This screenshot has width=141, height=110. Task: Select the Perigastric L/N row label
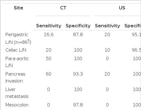18,38
